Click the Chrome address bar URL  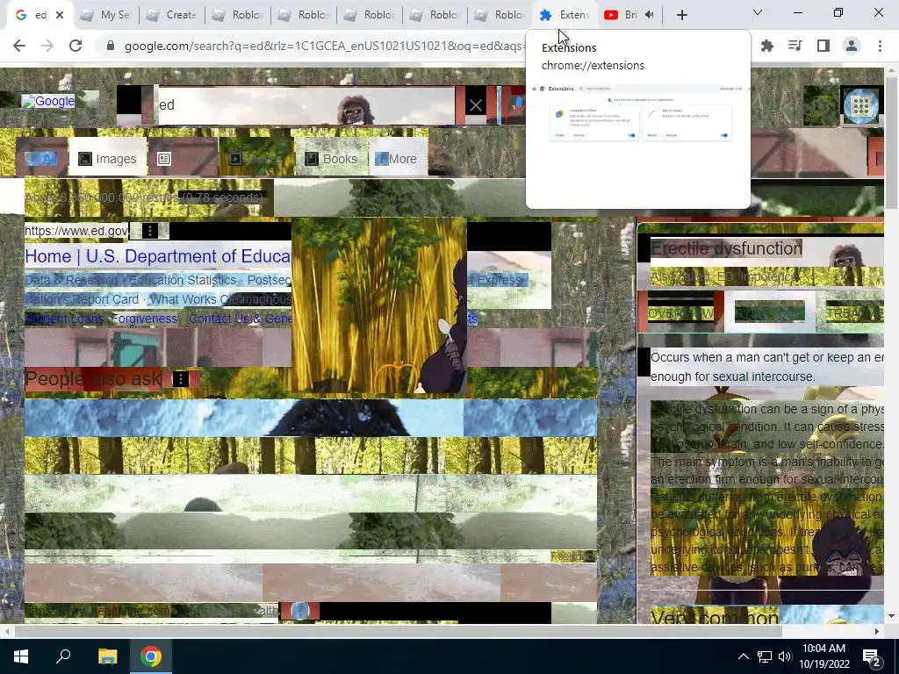point(324,46)
